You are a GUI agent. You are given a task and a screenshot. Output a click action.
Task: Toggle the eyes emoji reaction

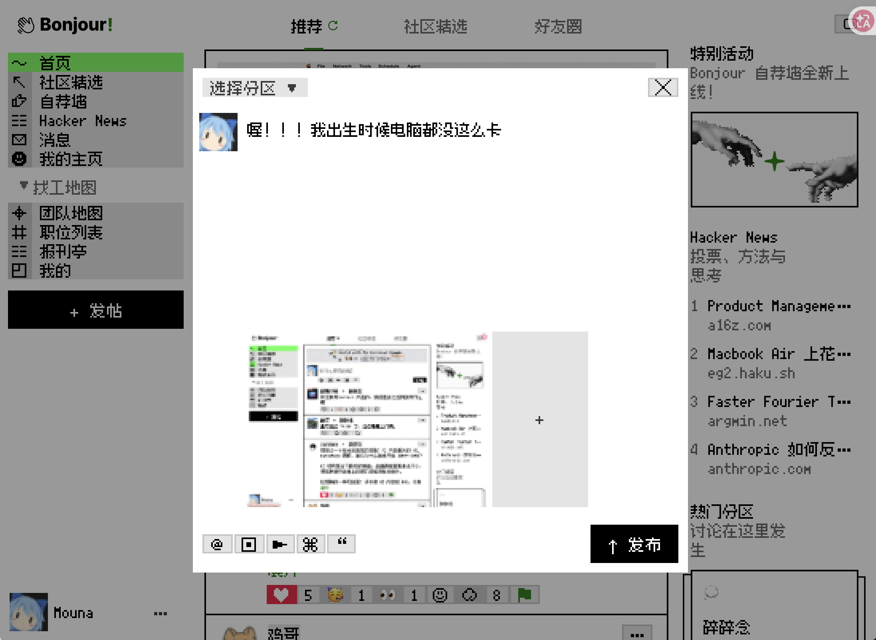coord(388,595)
